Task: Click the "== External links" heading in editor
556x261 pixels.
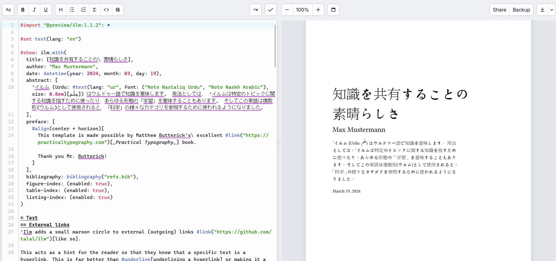Action: click(x=45, y=225)
